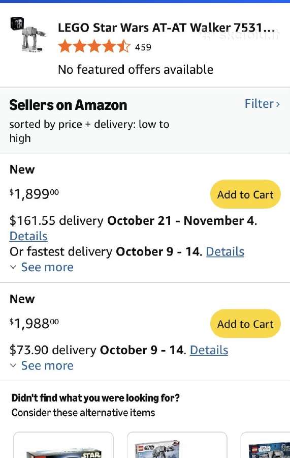Tap the chevron arrow next to Filter
The image size is (290, 458).
tap(278, 104)
